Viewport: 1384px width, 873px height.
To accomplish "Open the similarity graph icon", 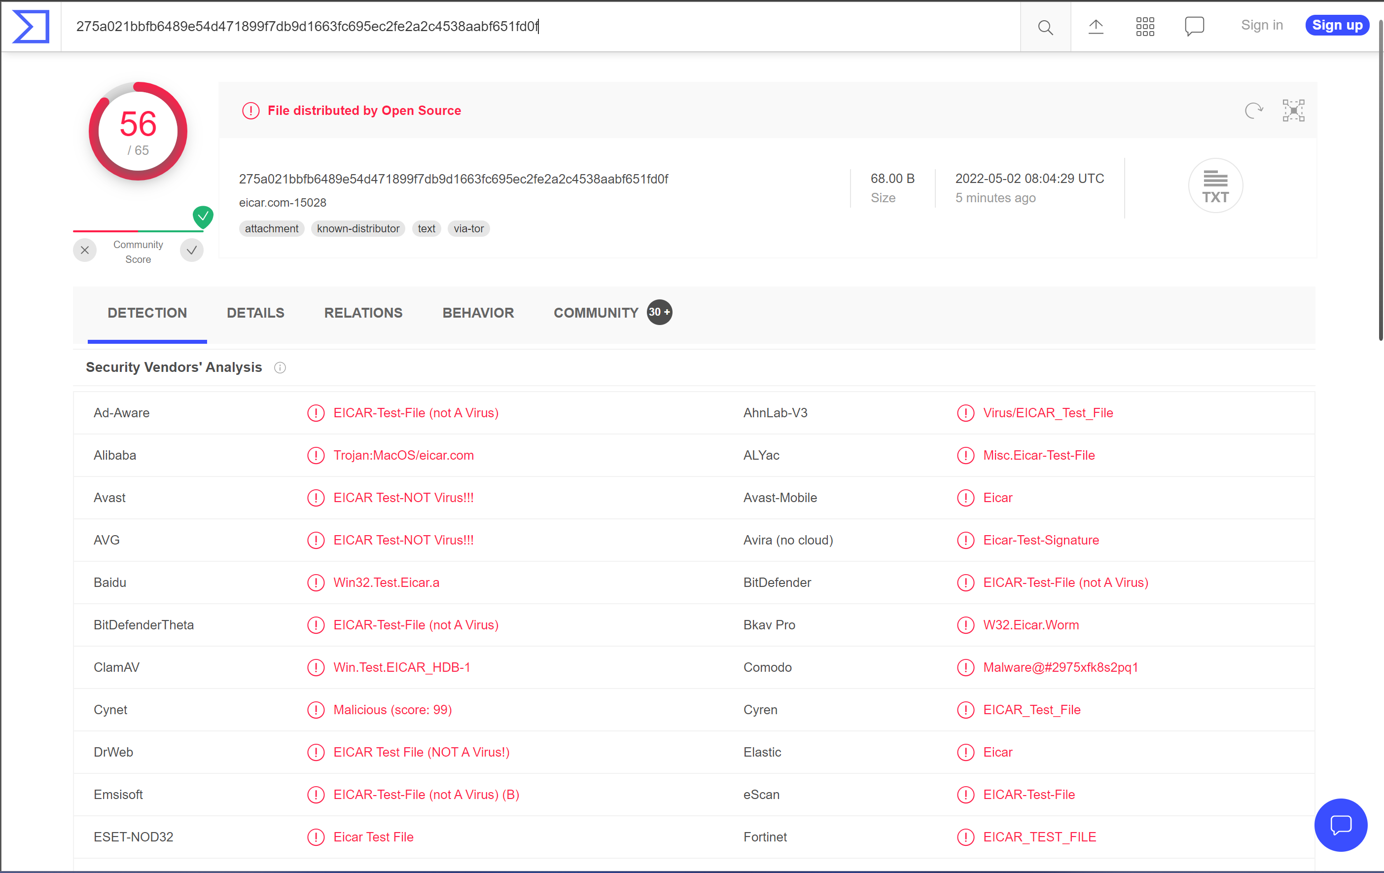I will coord(1293,110).
